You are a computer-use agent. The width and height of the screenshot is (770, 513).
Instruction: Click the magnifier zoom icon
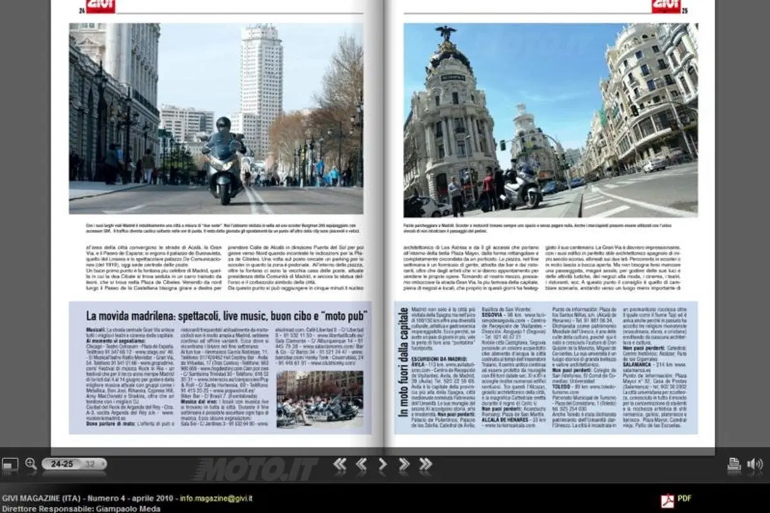pyautogui.click(x=31, y=464)
